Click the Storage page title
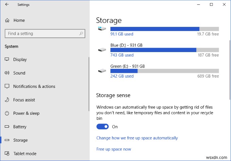 pyautogui.click(x=109, y=20)
